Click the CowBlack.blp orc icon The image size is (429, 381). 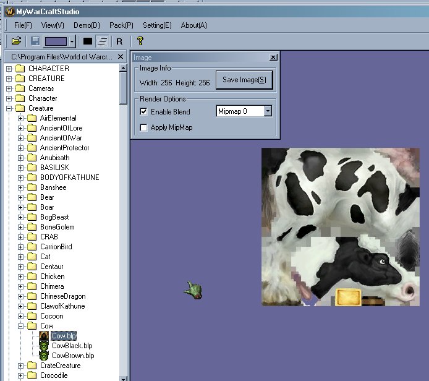click(44, 346)
